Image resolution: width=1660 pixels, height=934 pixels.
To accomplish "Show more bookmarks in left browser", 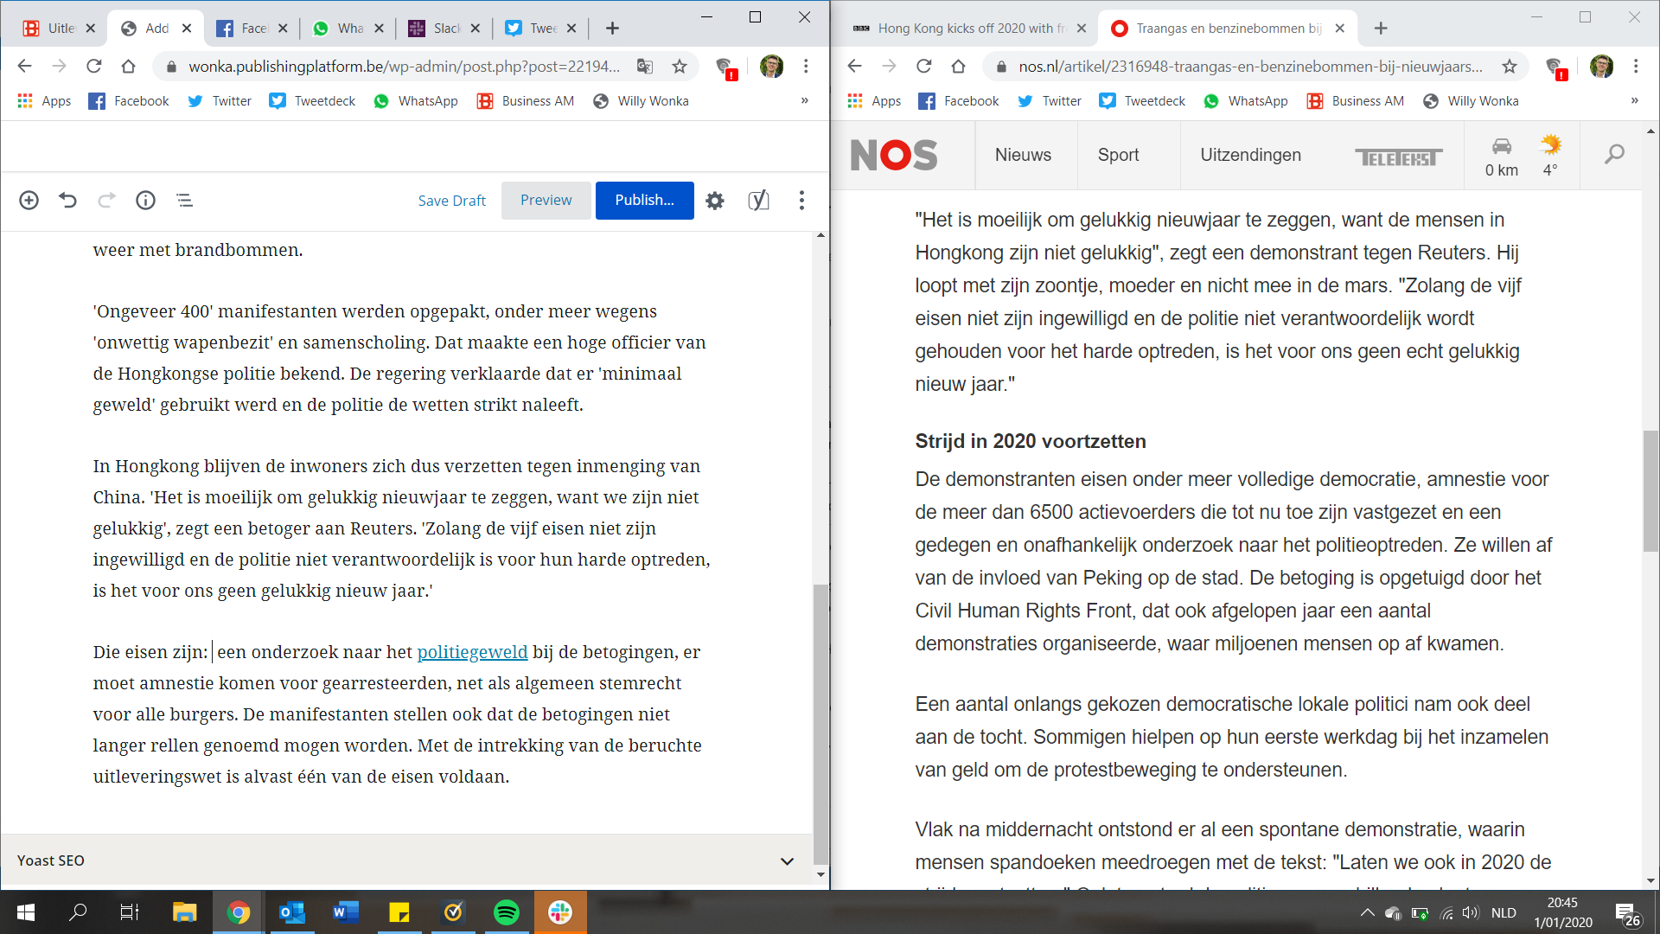I will click(804, 101).
